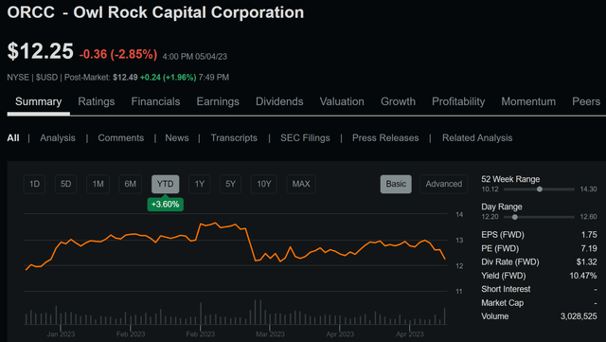
Task: Select the Basic chart mode
Action: pos(396,184)
